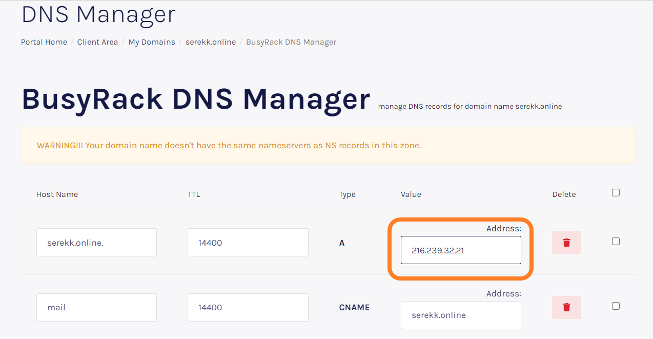Click the record type label CNAME
The width and height of the screenshot is (653, 339).
click(x=354, y=308)
